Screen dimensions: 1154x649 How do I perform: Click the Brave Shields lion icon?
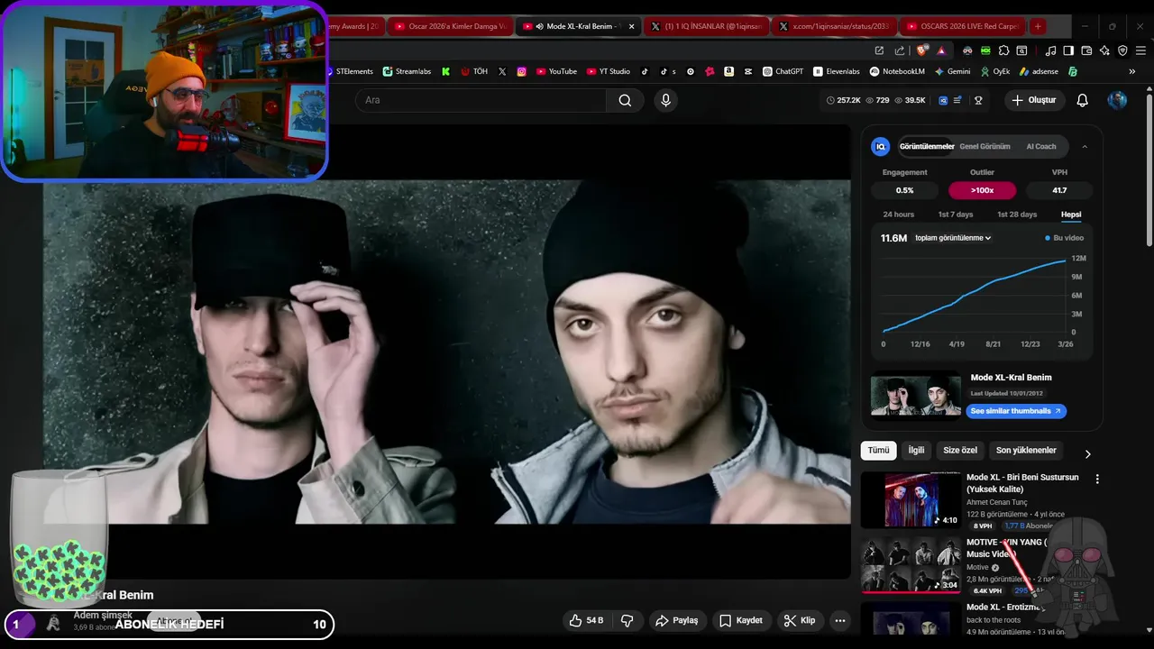pyautogui.click(x=923, y=50)
